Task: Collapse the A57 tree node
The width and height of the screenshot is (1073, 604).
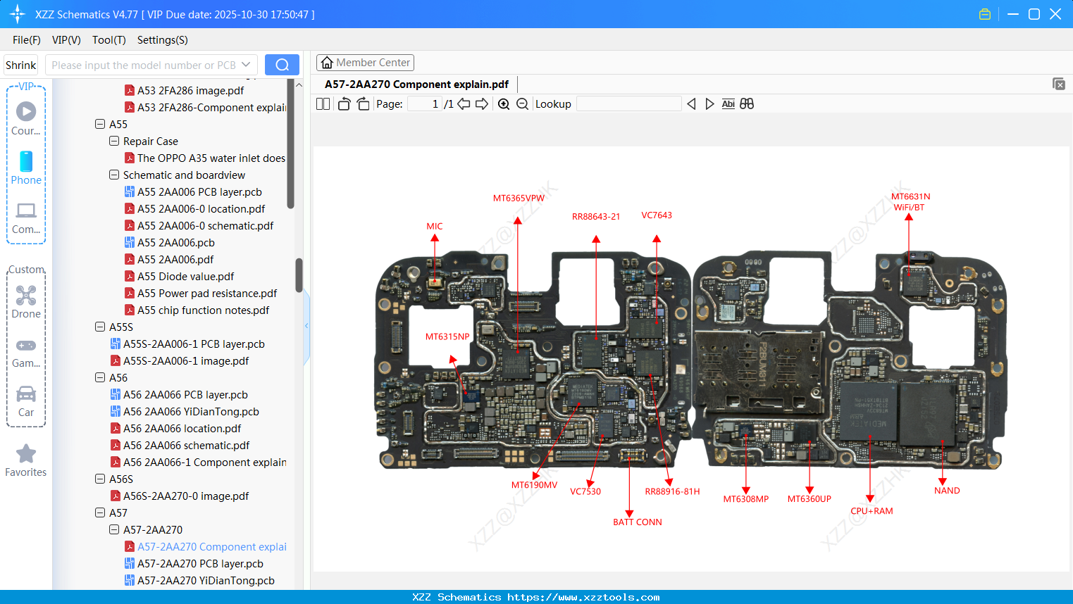Action: point(100,513)
